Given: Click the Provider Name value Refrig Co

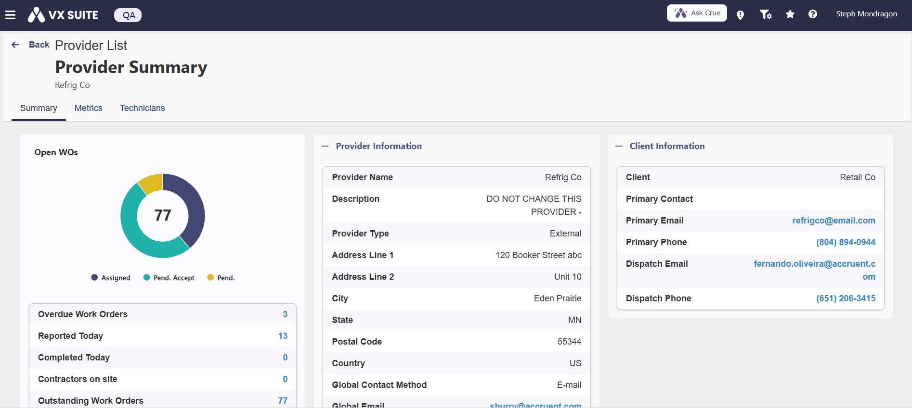Looking at the screenshot, I should [x=563, y=177].
